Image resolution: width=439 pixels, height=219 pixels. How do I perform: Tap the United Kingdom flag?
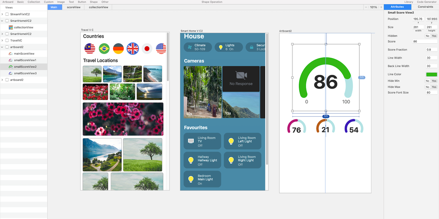(x=133, y=49)
